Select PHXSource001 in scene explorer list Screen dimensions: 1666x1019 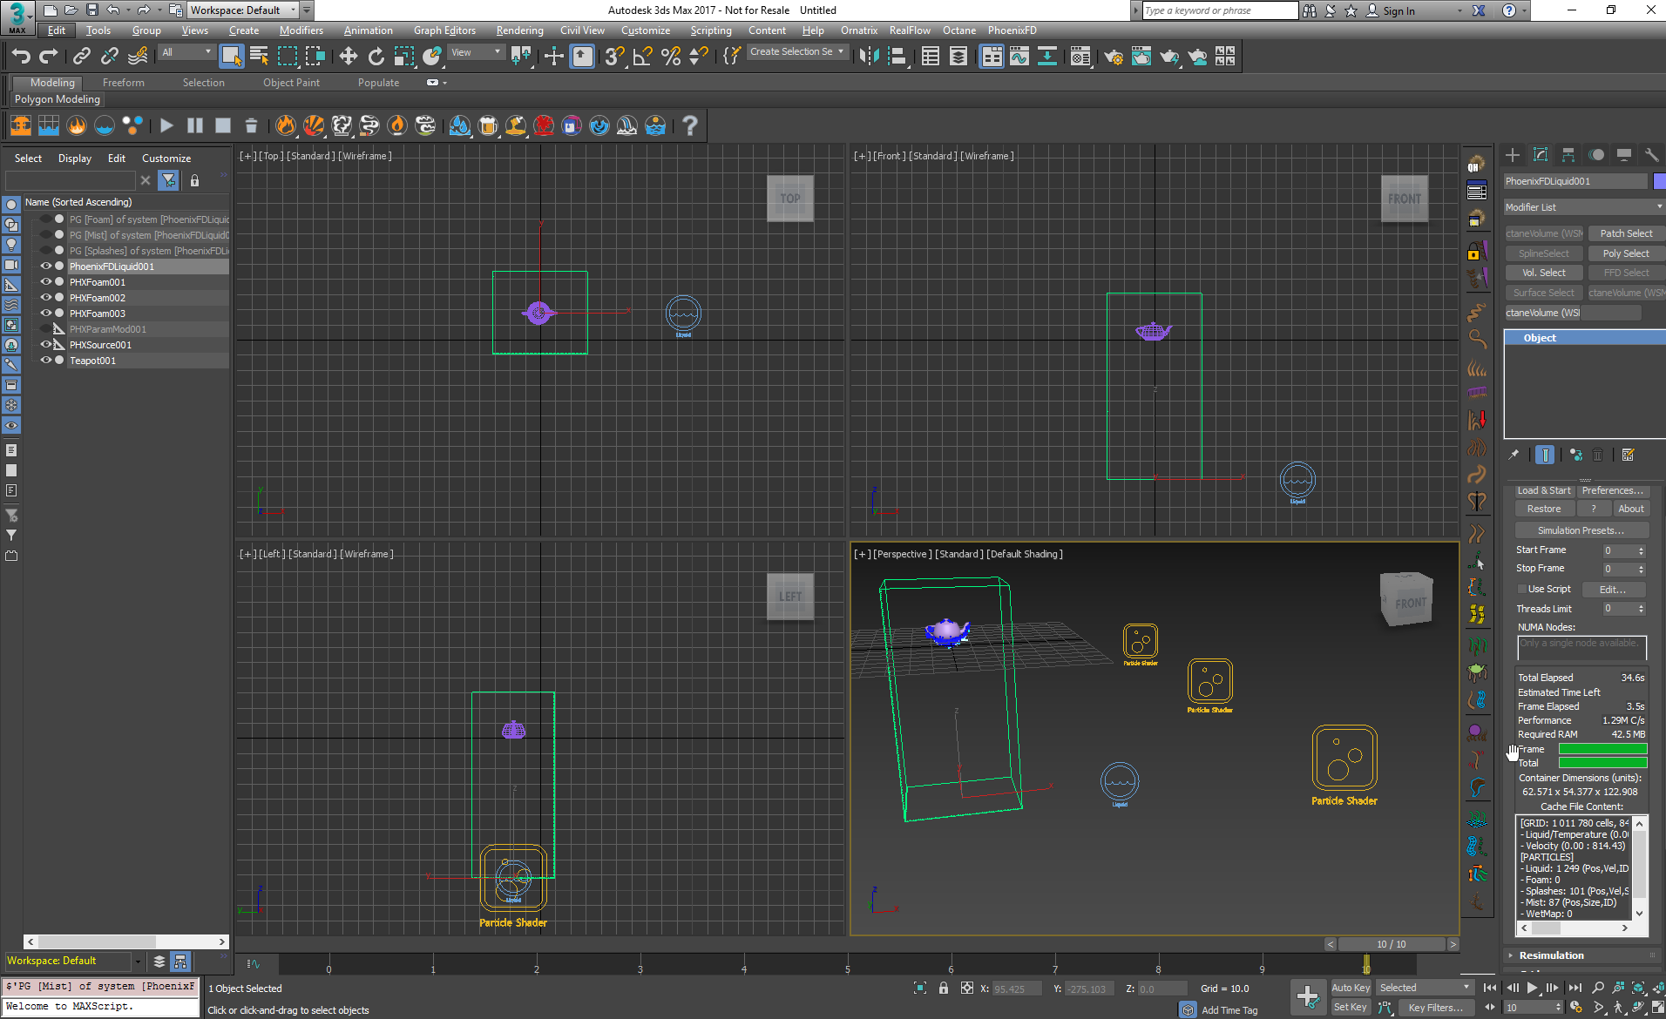tap(101, 345)
